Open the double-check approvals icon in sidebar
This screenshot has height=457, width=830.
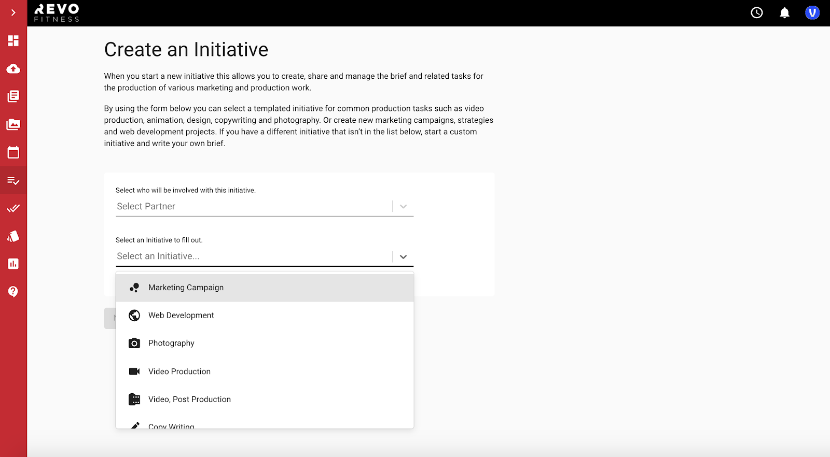[x=13, y=208]
